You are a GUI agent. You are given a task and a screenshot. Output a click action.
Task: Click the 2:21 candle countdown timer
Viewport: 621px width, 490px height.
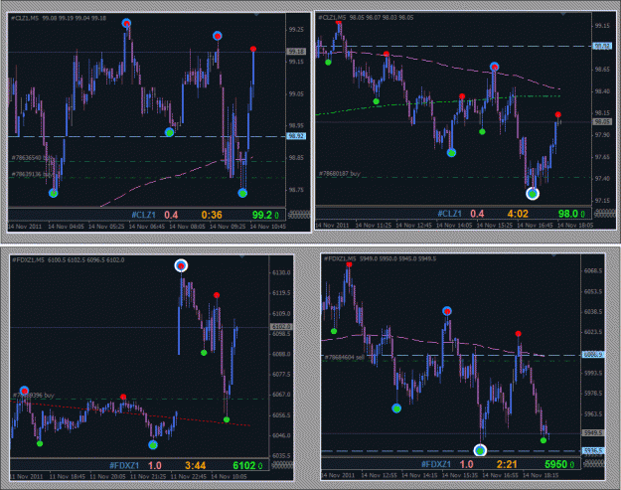507,464
